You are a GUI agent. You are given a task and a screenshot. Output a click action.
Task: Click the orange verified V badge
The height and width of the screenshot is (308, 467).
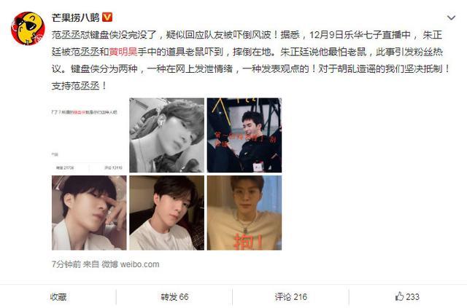[107, 17]
